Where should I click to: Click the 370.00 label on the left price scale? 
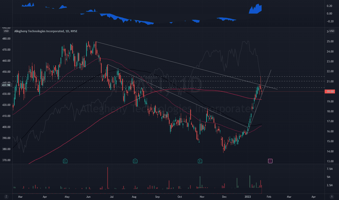(x=6, y=160)
